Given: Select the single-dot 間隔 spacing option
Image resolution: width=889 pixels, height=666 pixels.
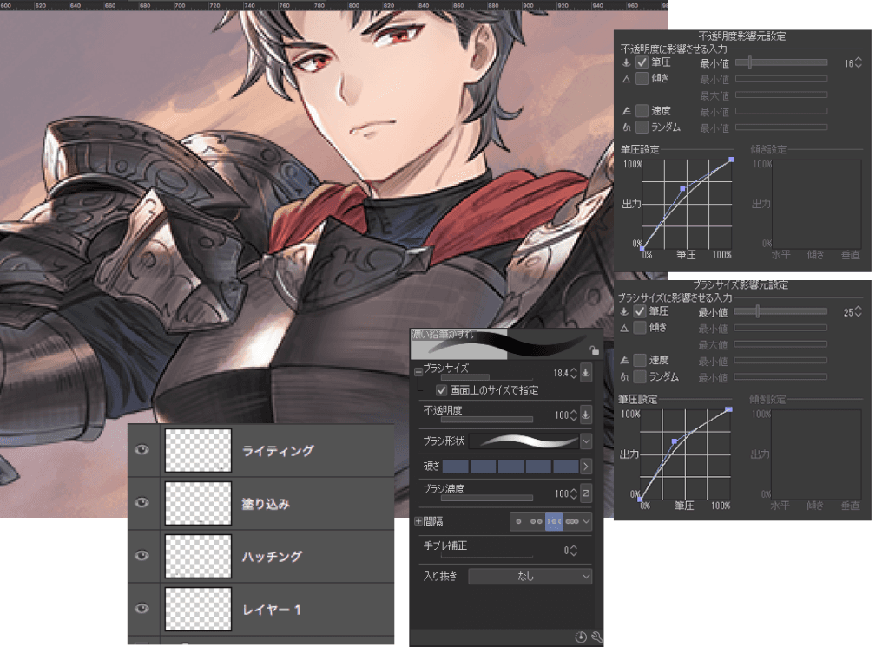Looking at the screenshot, I should tap(519, 521).
